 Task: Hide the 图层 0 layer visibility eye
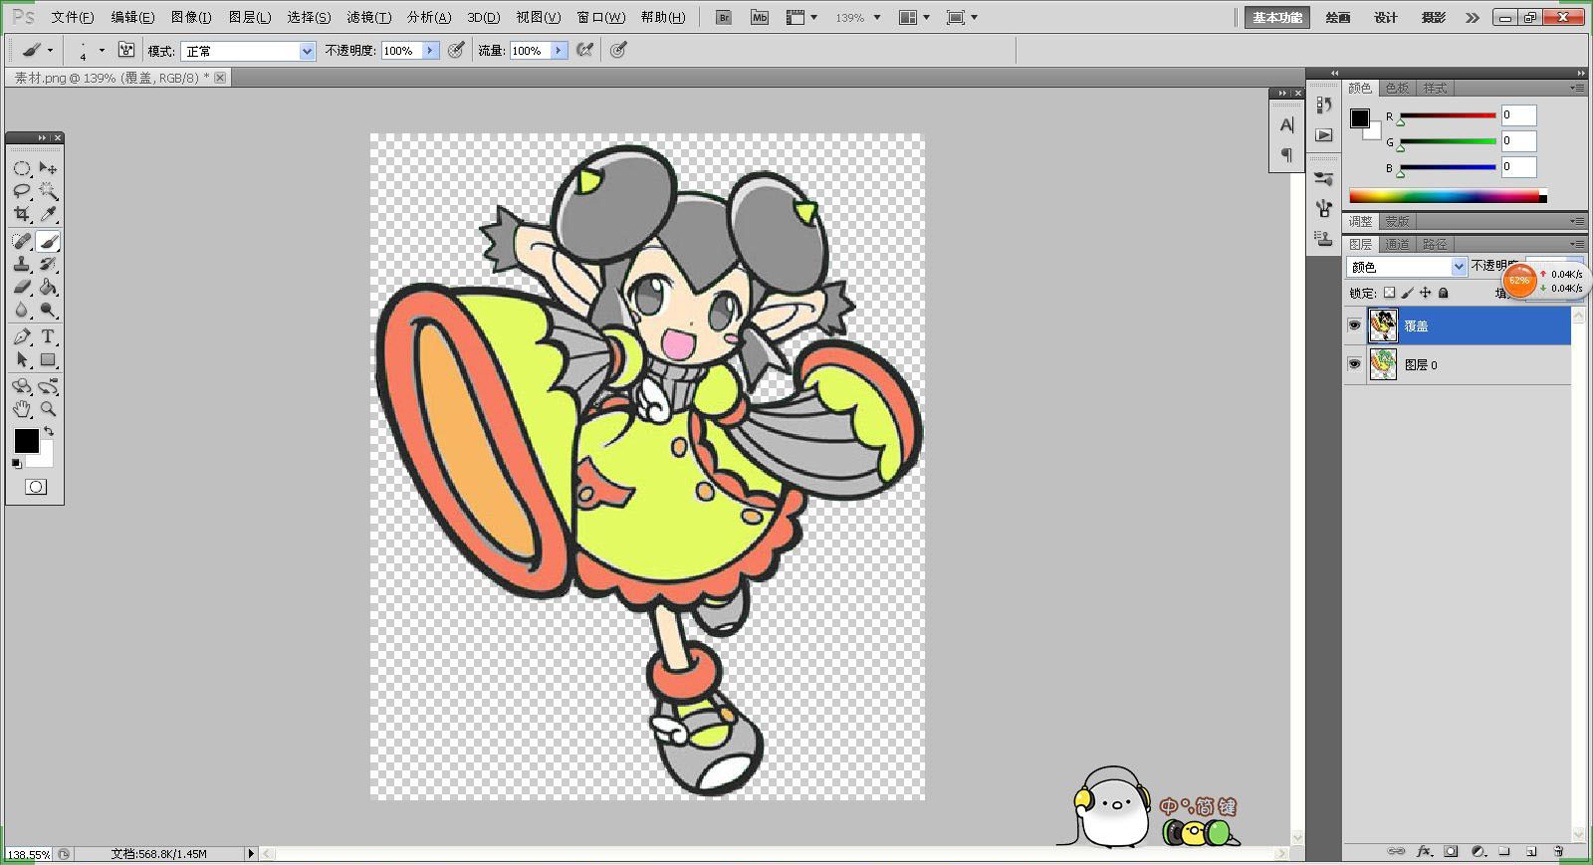pyautogui.click(x=1354, y=364)
